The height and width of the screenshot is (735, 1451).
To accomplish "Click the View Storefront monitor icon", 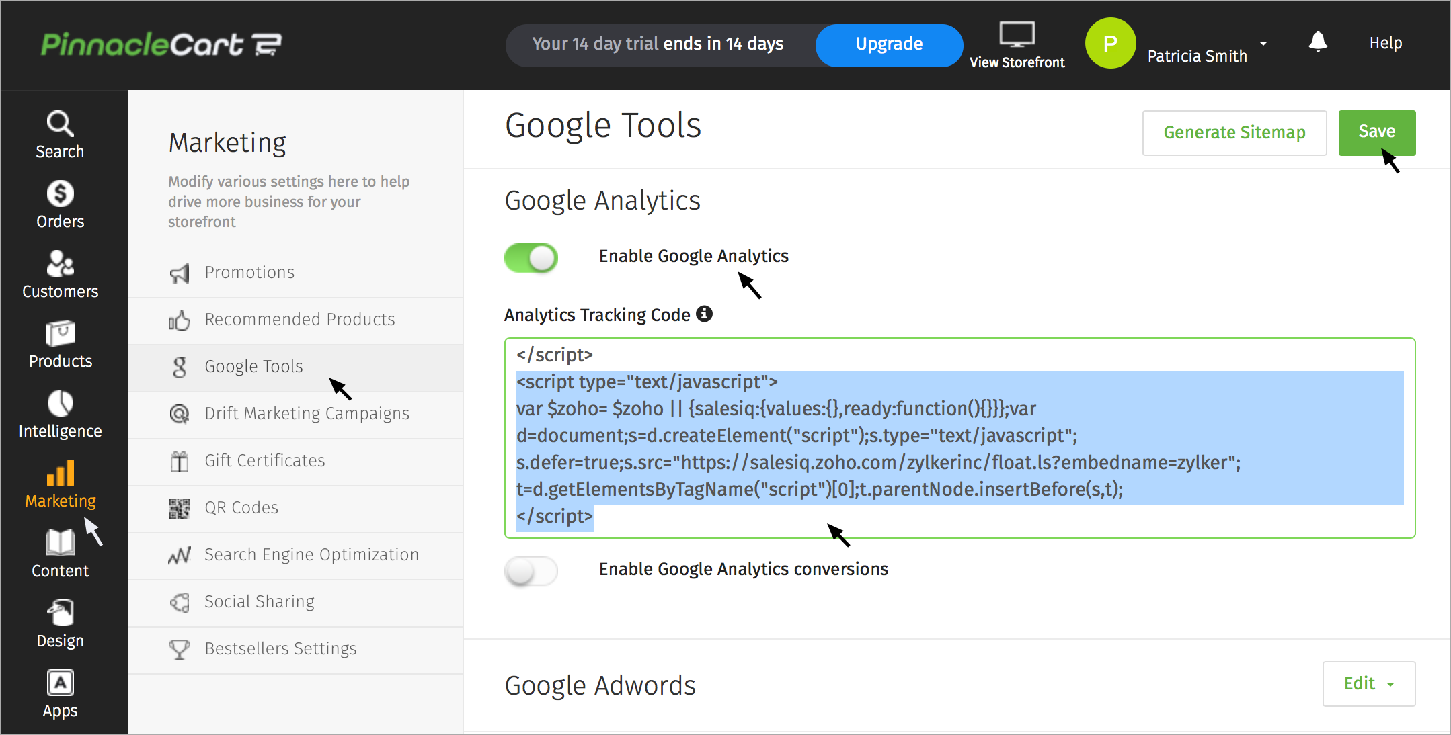I will tap(1017, 34).
